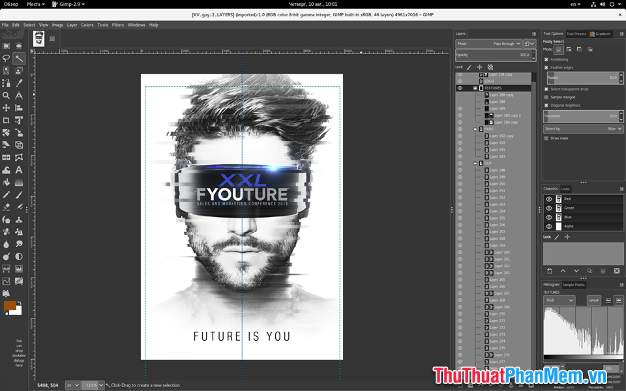Click the Linear histogram button
Image resolution: width=626 pixels, height=391 pixels.
tap(593, 300)
